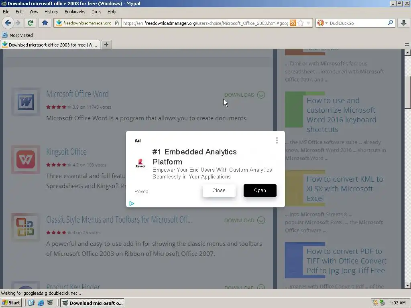
Task: Select the Download microsoft o... taskbar button
Action: pyautogui.click(x=92, y=303)
